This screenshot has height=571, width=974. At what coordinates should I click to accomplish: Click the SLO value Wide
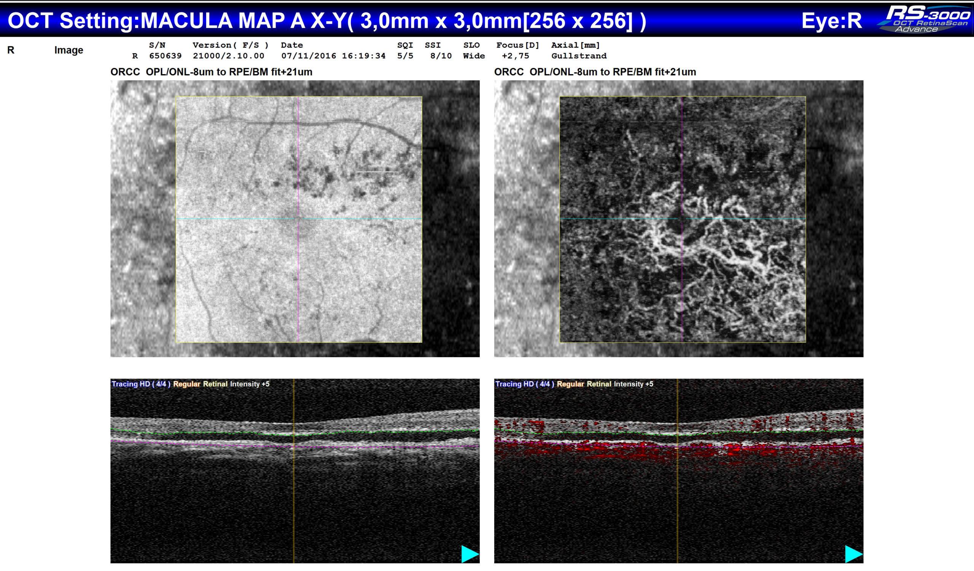tap(474, 56)
